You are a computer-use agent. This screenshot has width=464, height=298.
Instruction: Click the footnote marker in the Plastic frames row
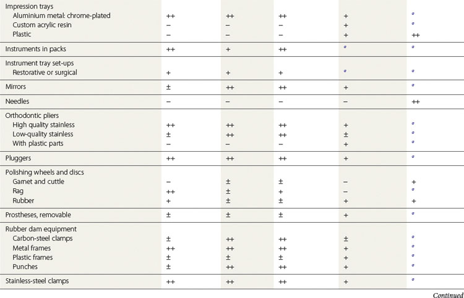click(413, 255)
